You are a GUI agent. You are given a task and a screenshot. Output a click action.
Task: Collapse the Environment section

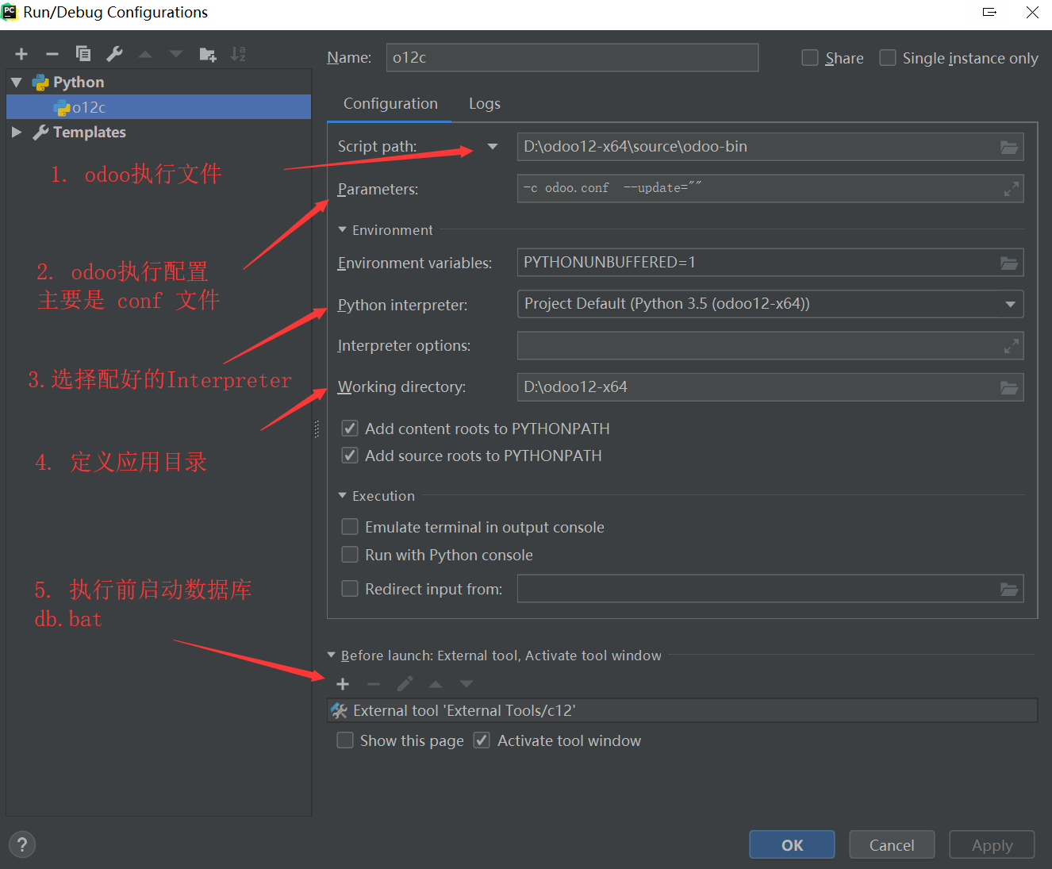pos(343,230)
